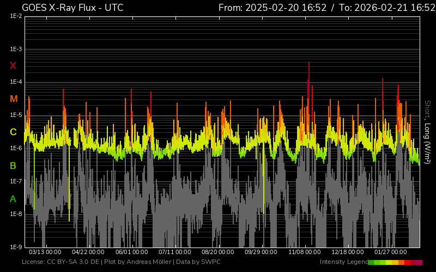436x272 pixels.
Task: Click the orange M flare class label
Action: (13, 99)
